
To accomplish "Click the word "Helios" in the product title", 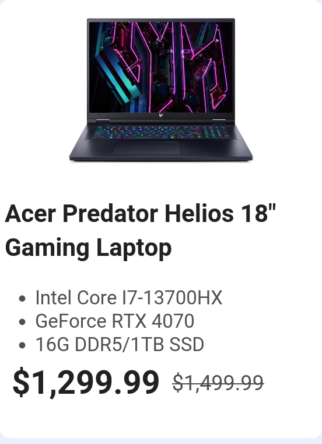I will tap(199, 213).
